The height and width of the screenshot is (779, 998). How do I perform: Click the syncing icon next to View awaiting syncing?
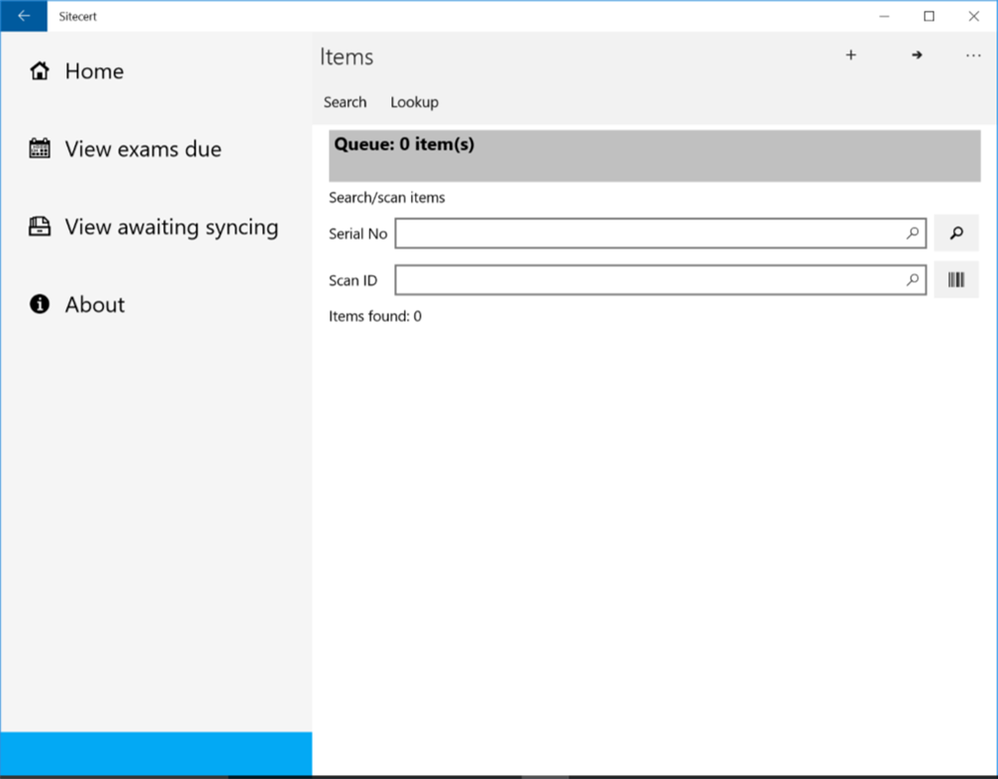coord(39,226)
